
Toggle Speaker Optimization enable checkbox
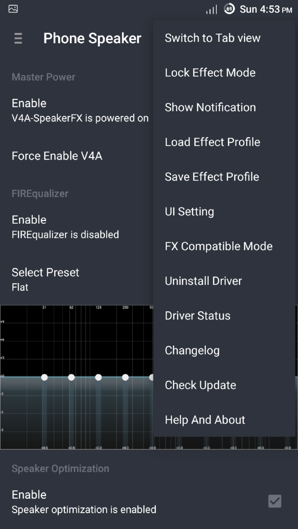(275, 501)
